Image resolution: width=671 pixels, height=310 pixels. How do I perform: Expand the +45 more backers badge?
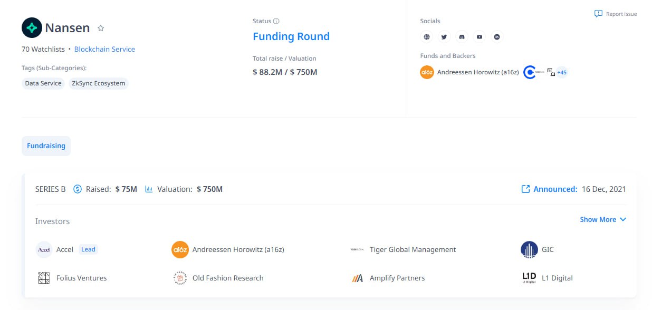[562, 72]
